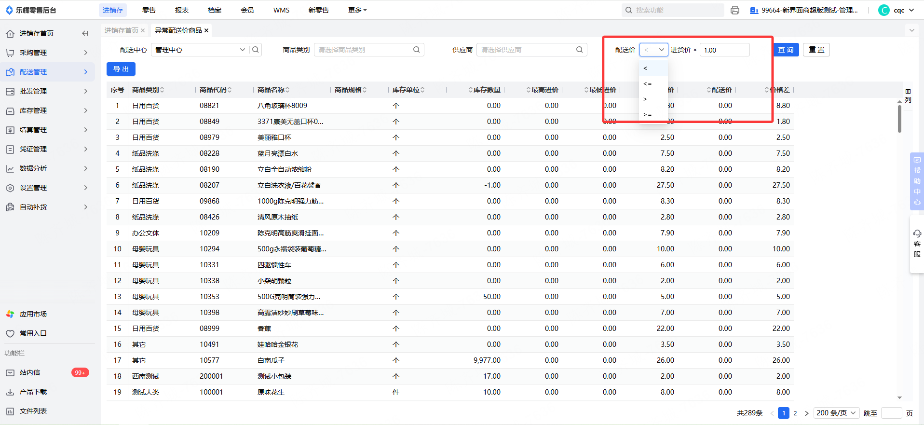This screenshot has width=924, height=425.
Task: Select the '<=' operator option
Action: coord(653,84)
